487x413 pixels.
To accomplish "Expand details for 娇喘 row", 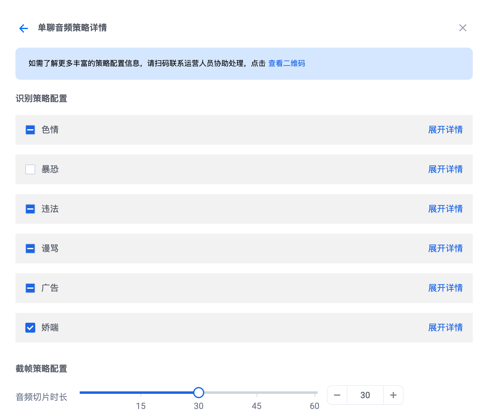I will point(445,327).
